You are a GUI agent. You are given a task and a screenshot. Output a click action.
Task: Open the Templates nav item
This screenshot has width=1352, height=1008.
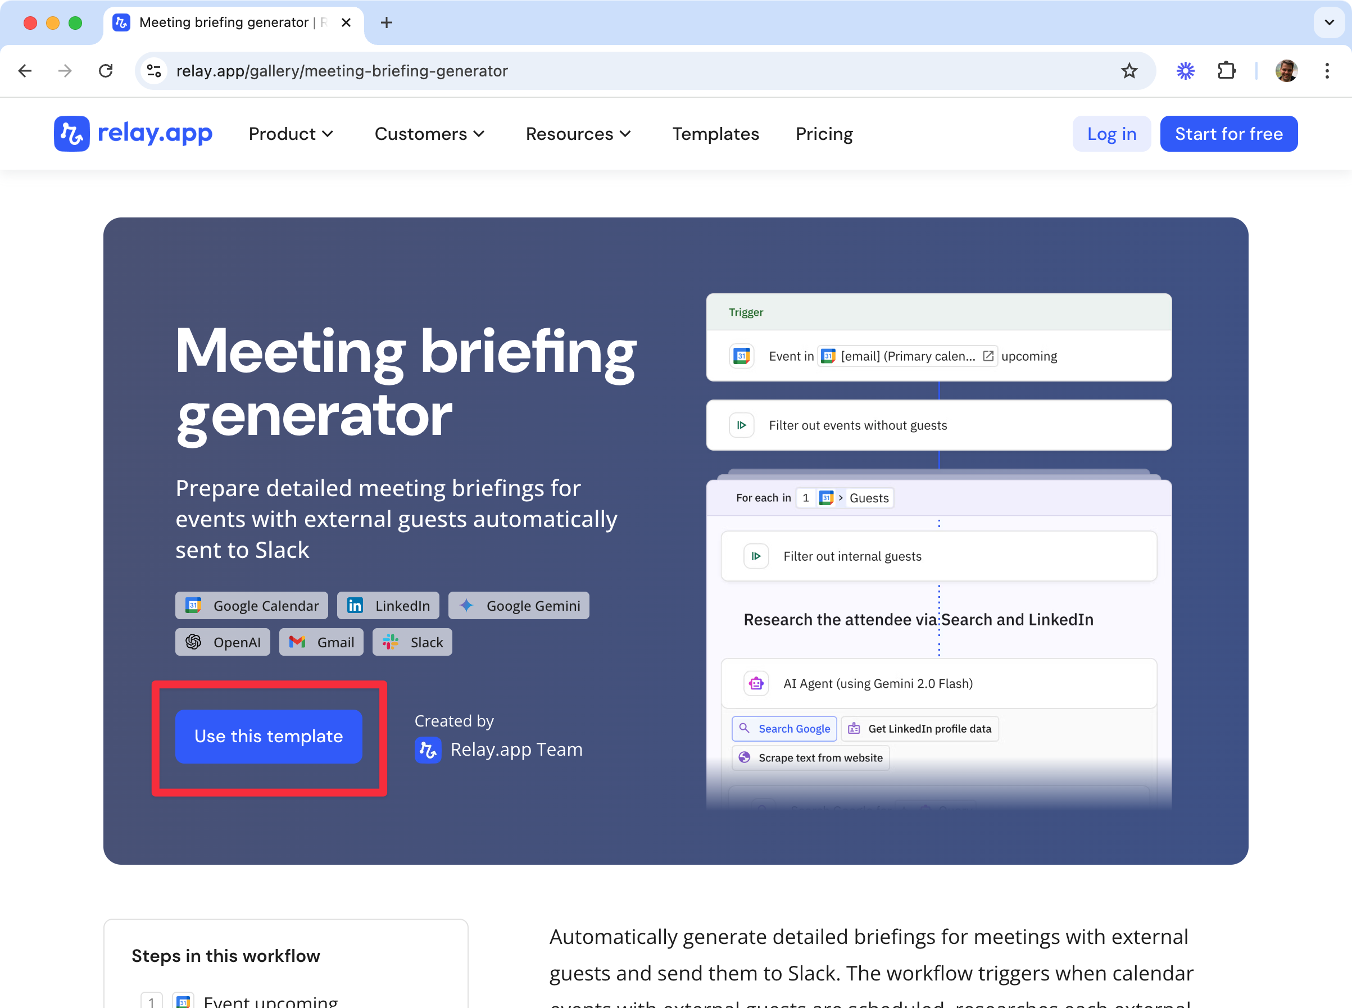(x=715, y=134)
